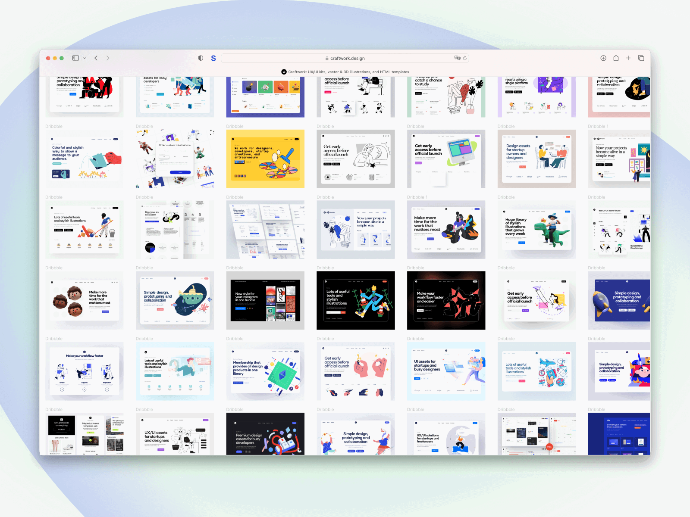Viewport: 690px width, 517px height.
Task: Open 'Make more time' thumbnail with three heads
Action: point(85,300)
